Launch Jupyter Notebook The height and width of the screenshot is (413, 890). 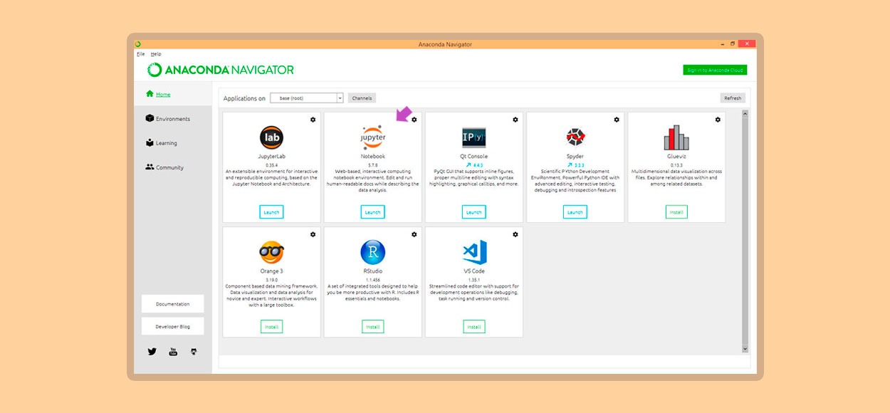[373, 212]
